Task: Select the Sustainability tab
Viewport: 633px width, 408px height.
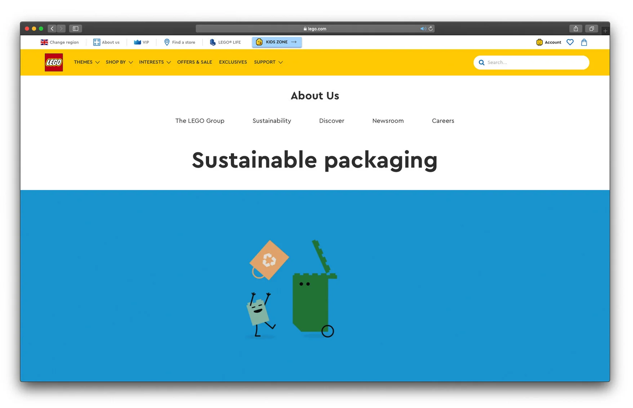Action: [272, 121]
